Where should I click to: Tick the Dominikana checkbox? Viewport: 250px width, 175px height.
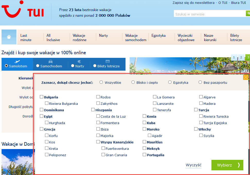(41, 109)
